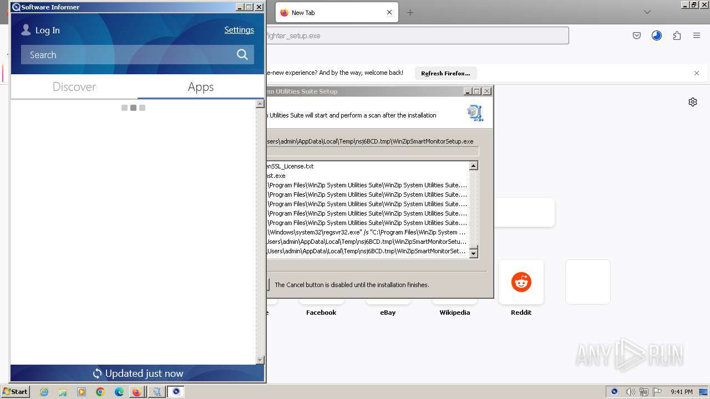Image resolution: width=710 pixels, height=399 pixels.
Task: Select the enSSL_License.txt log line
Action: [x=290, y=166]
